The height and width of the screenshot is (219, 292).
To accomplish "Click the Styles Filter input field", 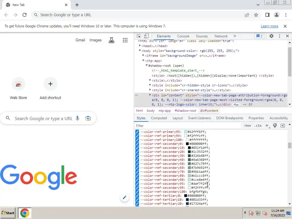I will [x=188, y=126].
